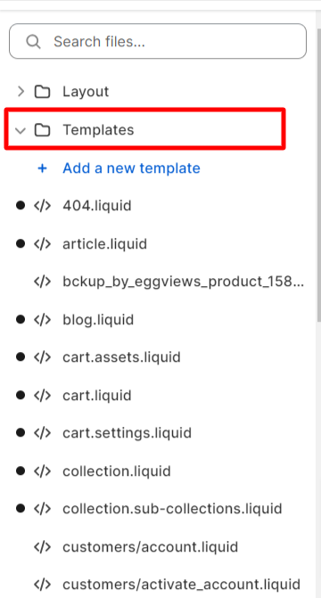Click the plus icon beside Add a new template
Screen dimensions: 321x598
point(43,168)
